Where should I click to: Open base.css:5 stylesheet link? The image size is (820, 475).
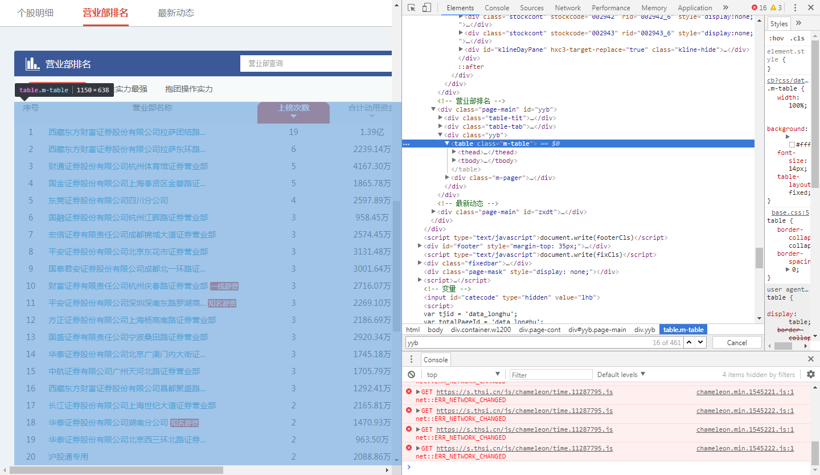click(x=790, y=212)
